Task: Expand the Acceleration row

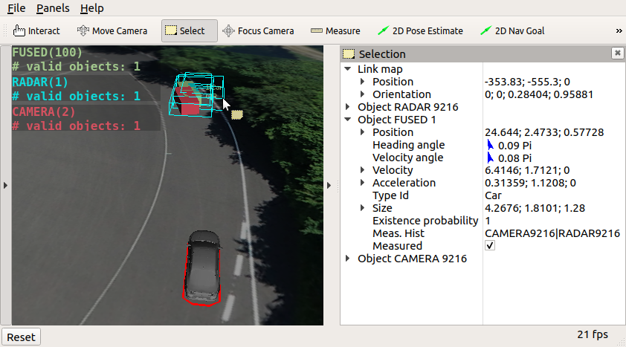Action: click(363, 183)
